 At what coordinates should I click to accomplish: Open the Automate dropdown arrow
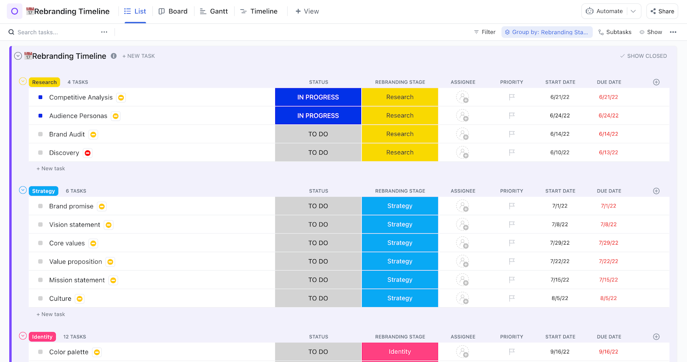tap(633, 11)
